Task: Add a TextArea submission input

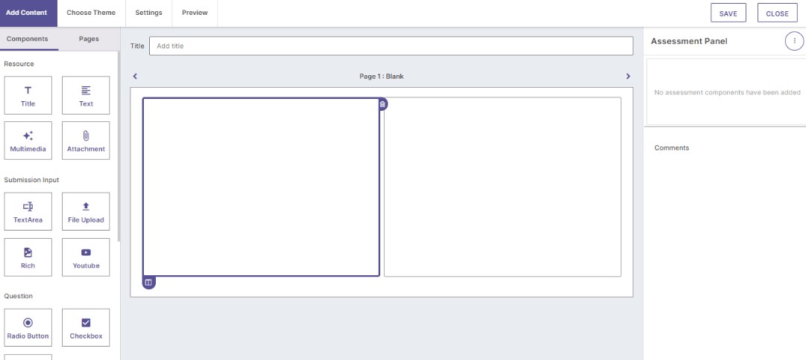Action: coord(28,211)
